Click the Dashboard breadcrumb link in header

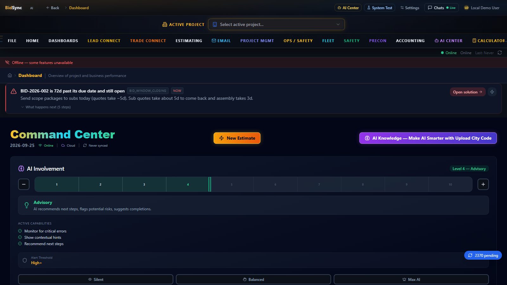click(79, 8)
